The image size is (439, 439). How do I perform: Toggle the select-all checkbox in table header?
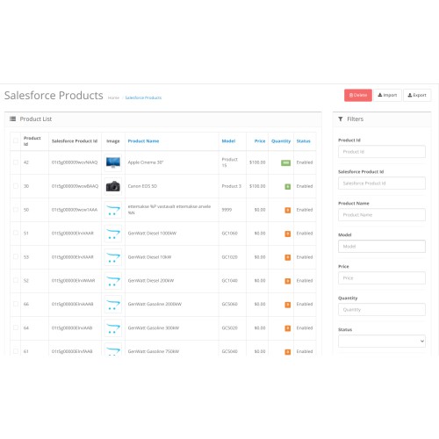tap(16, 140)
